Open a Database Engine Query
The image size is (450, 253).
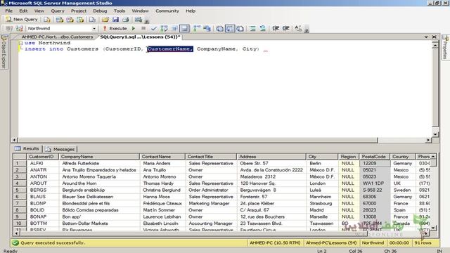coord(47,20)
